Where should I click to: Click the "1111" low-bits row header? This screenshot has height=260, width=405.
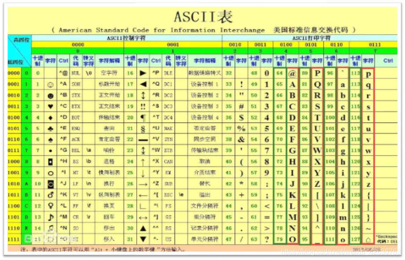point(14,239)
